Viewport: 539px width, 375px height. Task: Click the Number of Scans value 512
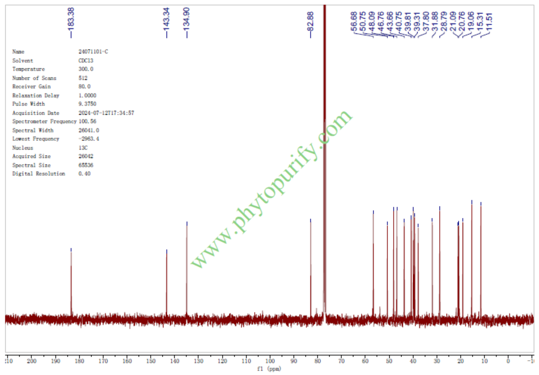[83, 78]
